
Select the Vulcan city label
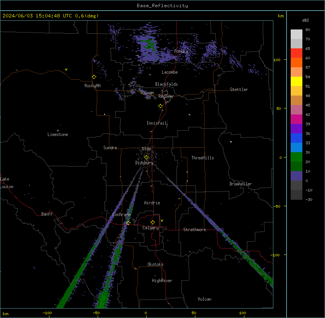point(205,299)
